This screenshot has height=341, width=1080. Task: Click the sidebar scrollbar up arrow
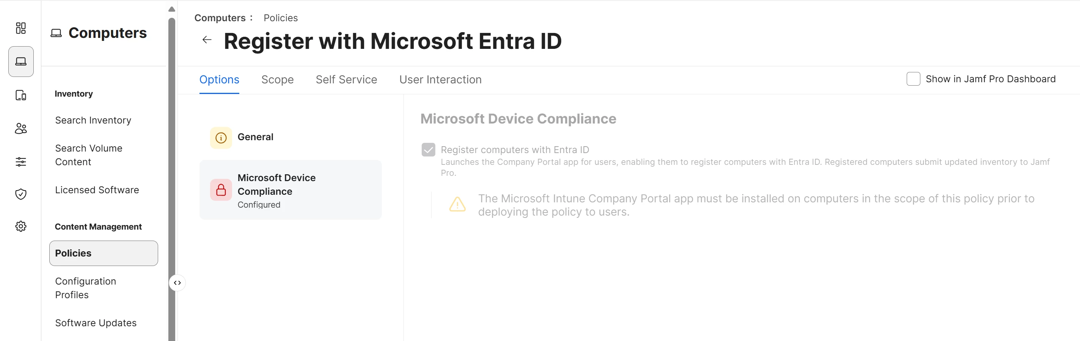coord(172,9)
